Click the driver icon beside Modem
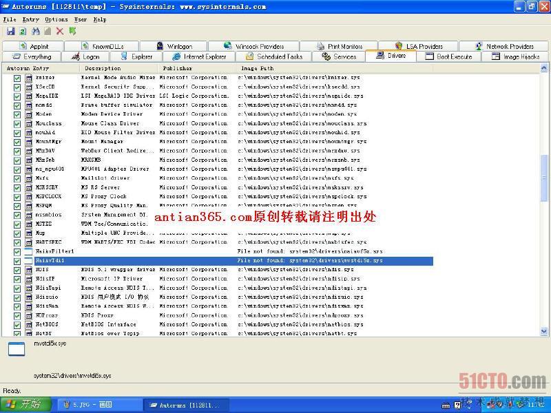Viewport: 551px width, 413px height. point(29,114)
